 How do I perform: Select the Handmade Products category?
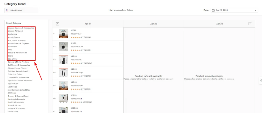16,99
